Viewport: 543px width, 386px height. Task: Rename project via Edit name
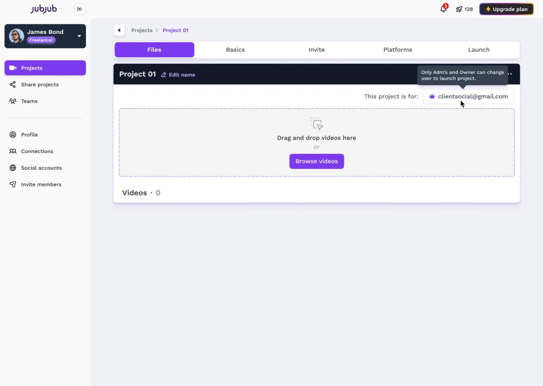coord(178,74)
